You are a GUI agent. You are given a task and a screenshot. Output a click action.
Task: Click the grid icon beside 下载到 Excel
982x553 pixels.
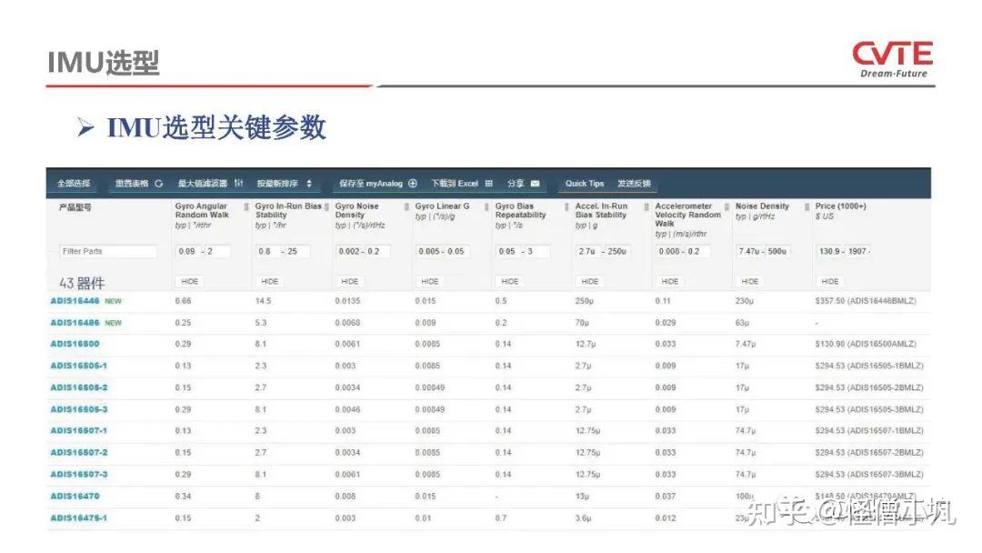pyautogui.click(x=488, y=183)
